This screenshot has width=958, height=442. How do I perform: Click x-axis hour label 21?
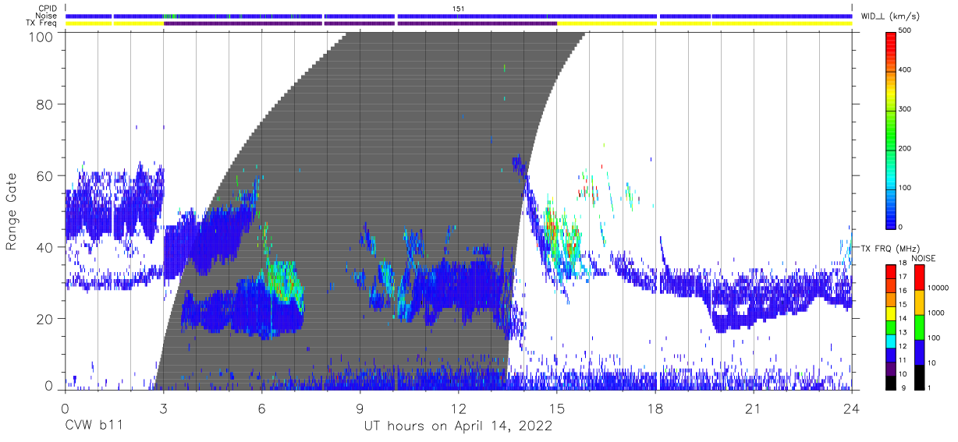click(754, 408)
